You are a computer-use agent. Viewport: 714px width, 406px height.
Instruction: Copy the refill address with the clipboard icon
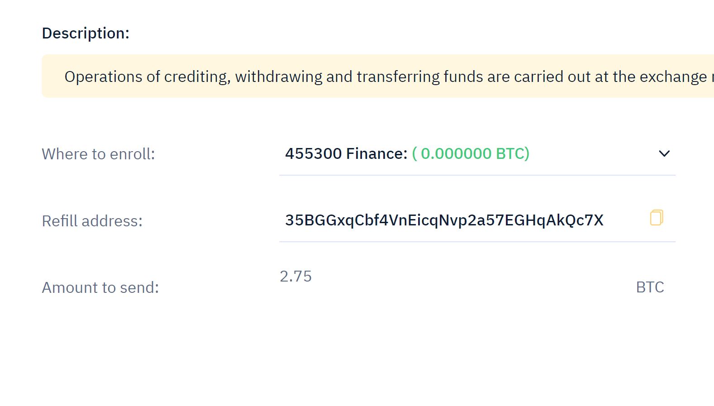pos(657,218)
